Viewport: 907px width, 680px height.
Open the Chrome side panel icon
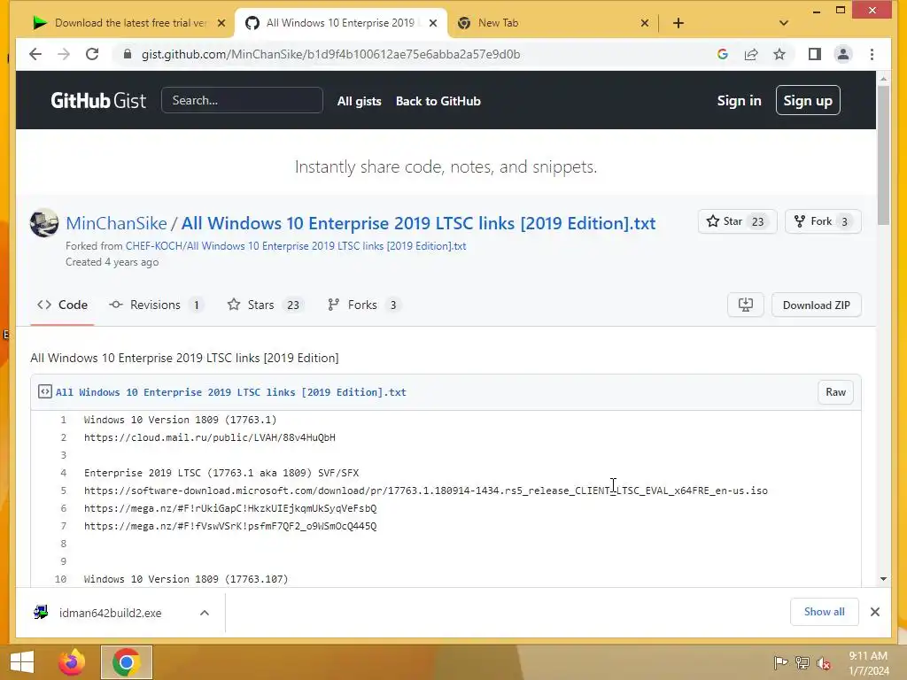pos(815,54)
